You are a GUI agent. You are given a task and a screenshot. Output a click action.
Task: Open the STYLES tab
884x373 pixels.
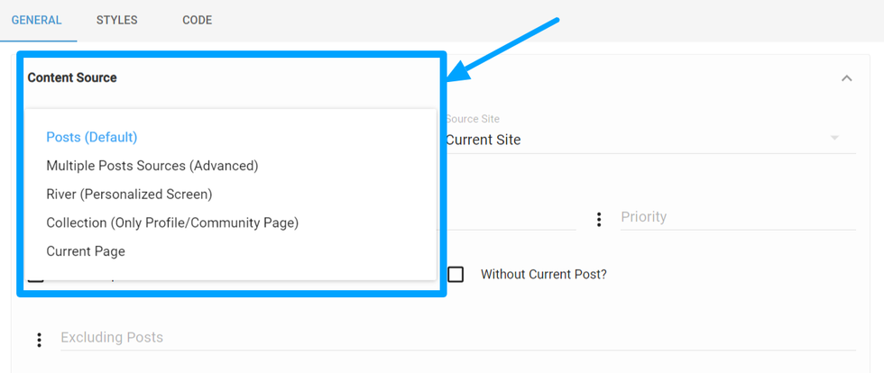pos(117,20)
